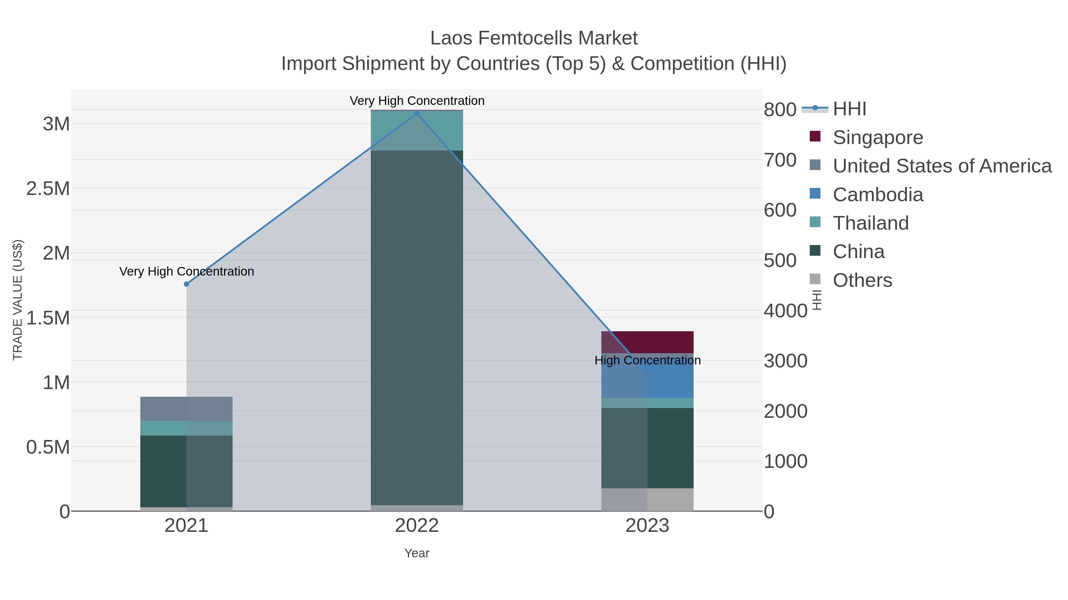Click the United States segment in 2021 bar
Screen dimensions: 1068x600
(x=187, y=409)
